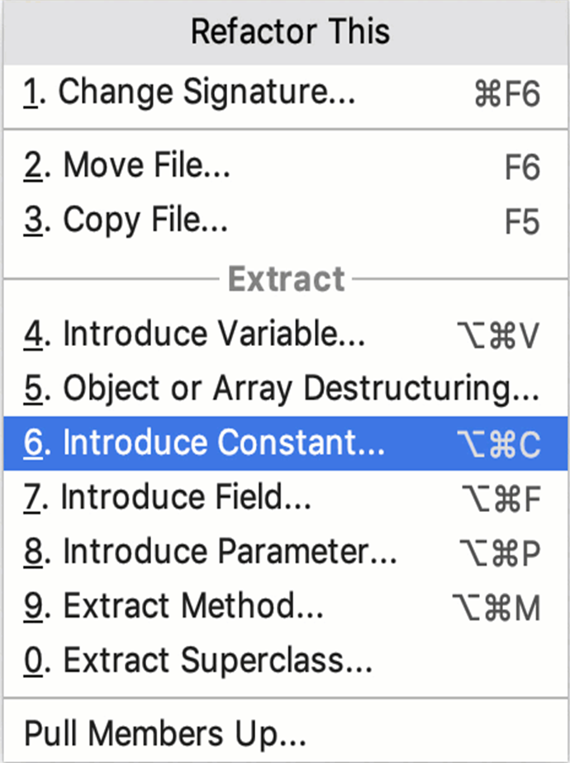This screenshot has height=763, width=570.
Task: Select Object or Array Destructuring
Action: pyautogui.click(x=281, y=388)
